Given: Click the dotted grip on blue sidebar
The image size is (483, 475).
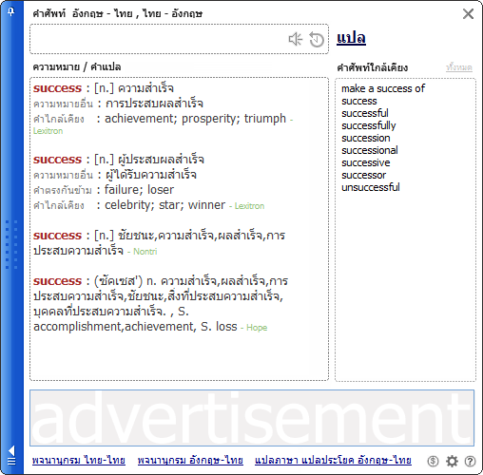Looking at the screenshot, I should [x=11, y=244].
